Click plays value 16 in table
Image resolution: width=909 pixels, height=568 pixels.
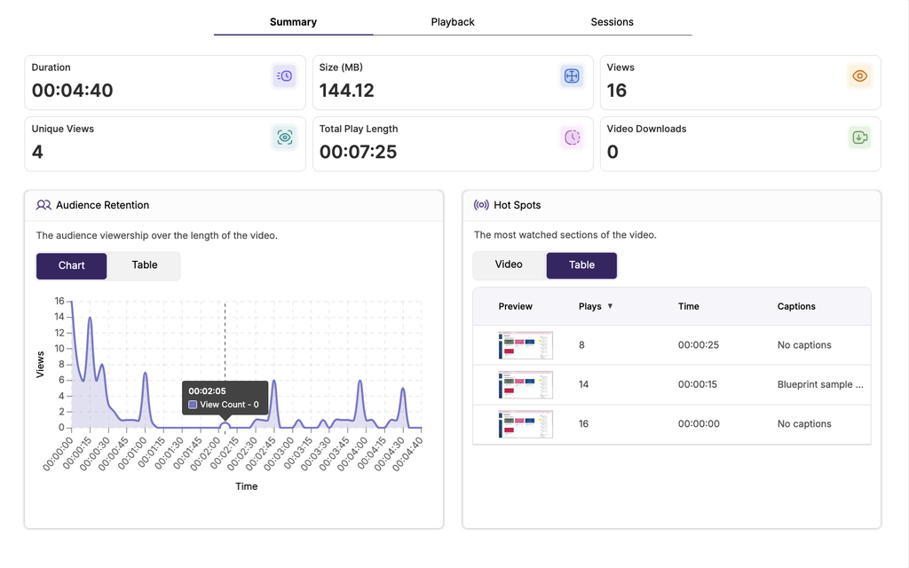(x=583, y=423)
